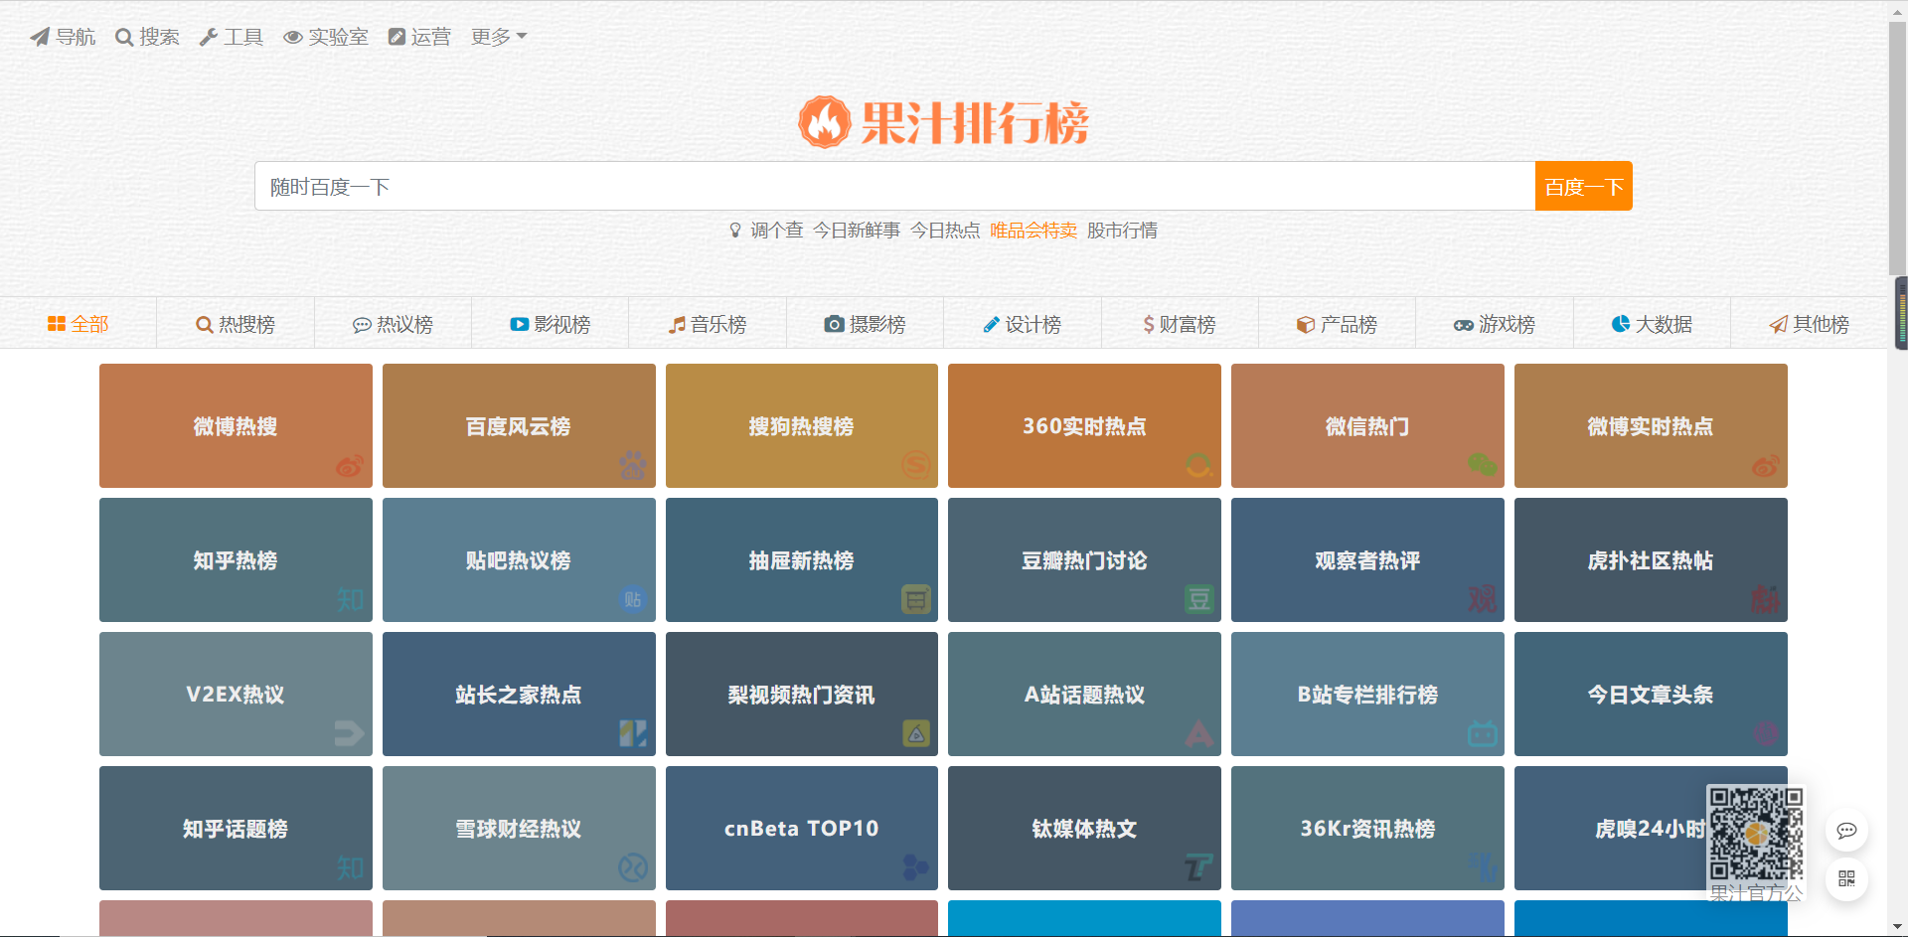Image resolution: width=1908 pixels, height=937 pixels.
Task: Click the flame logo of 果汁排行榜
Action: coord(825,122)
